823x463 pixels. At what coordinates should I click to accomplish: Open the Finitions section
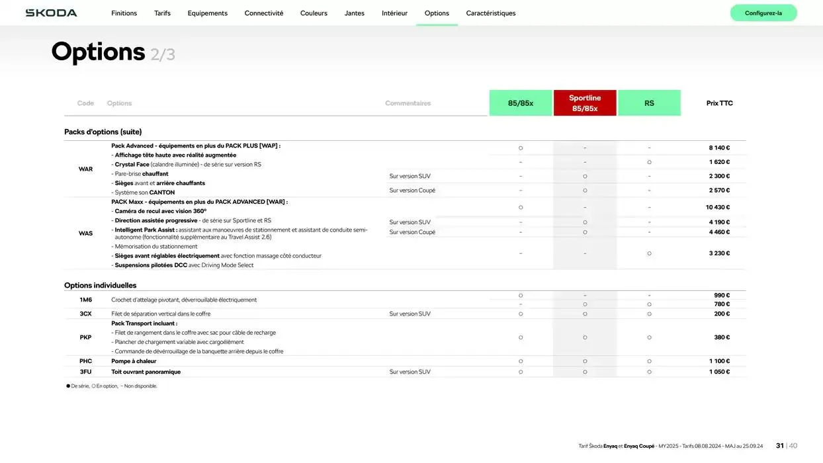tap(124, 11)
